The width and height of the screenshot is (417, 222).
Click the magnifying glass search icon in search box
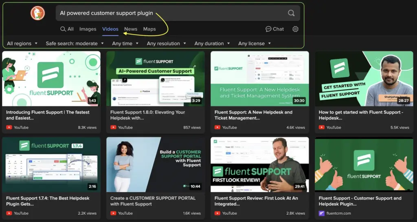[291, 13]
